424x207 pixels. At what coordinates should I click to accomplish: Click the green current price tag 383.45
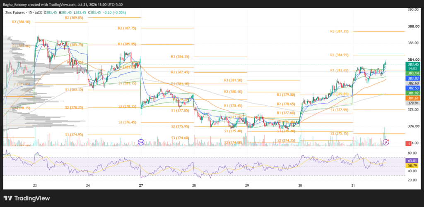(x=414, y=64)
